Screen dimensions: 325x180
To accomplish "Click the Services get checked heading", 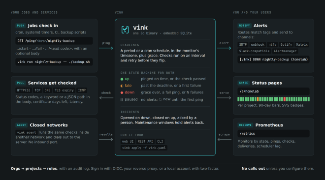I will click(x=52, y=83).
